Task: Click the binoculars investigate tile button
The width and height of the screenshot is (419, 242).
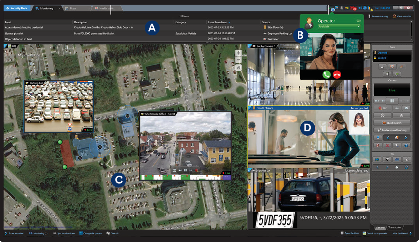Action: [x=397, y=160]
